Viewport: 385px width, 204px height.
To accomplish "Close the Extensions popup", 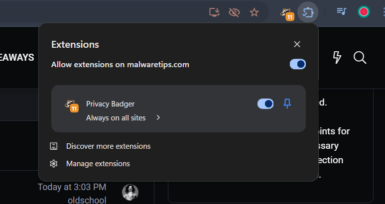I will coord(297,44).
